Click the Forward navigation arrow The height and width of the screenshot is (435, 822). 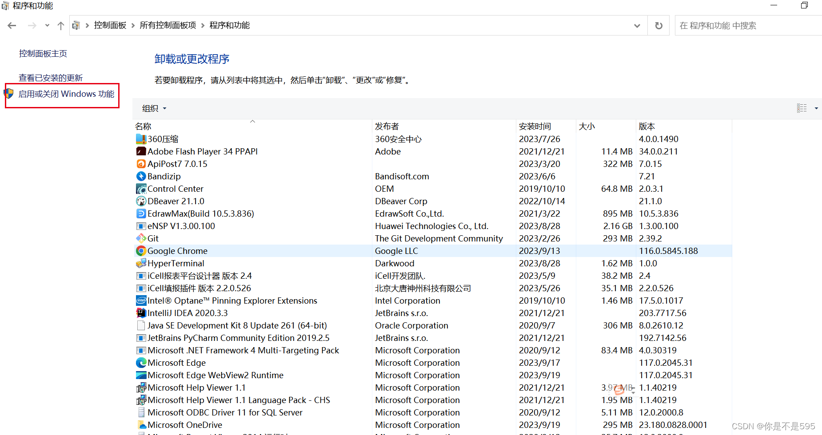pos(32,26)
